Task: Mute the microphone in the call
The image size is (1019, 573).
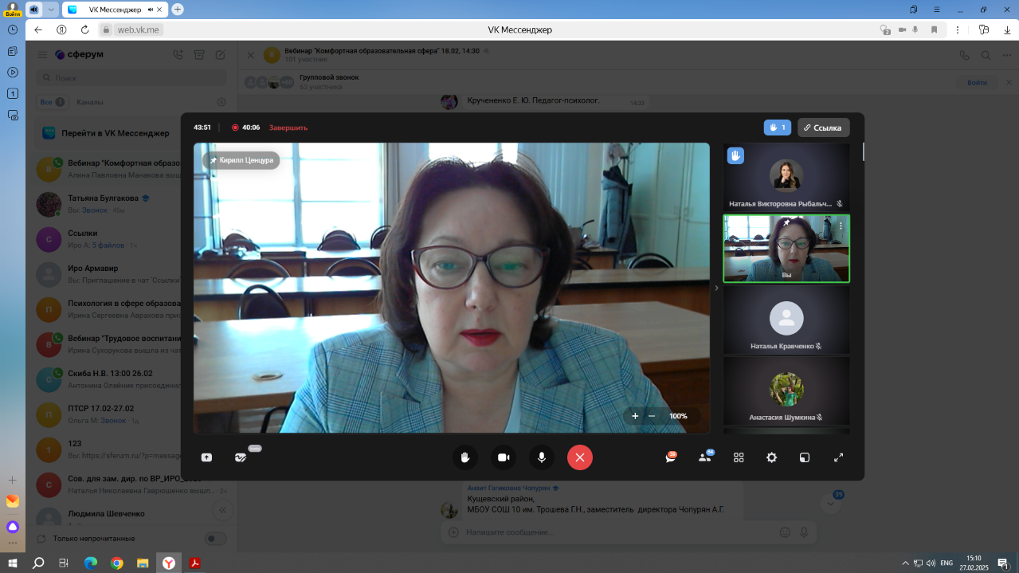Action: 542,457
